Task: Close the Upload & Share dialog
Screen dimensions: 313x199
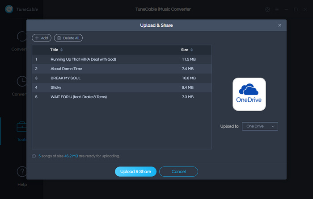Action: tap(279, 25)
